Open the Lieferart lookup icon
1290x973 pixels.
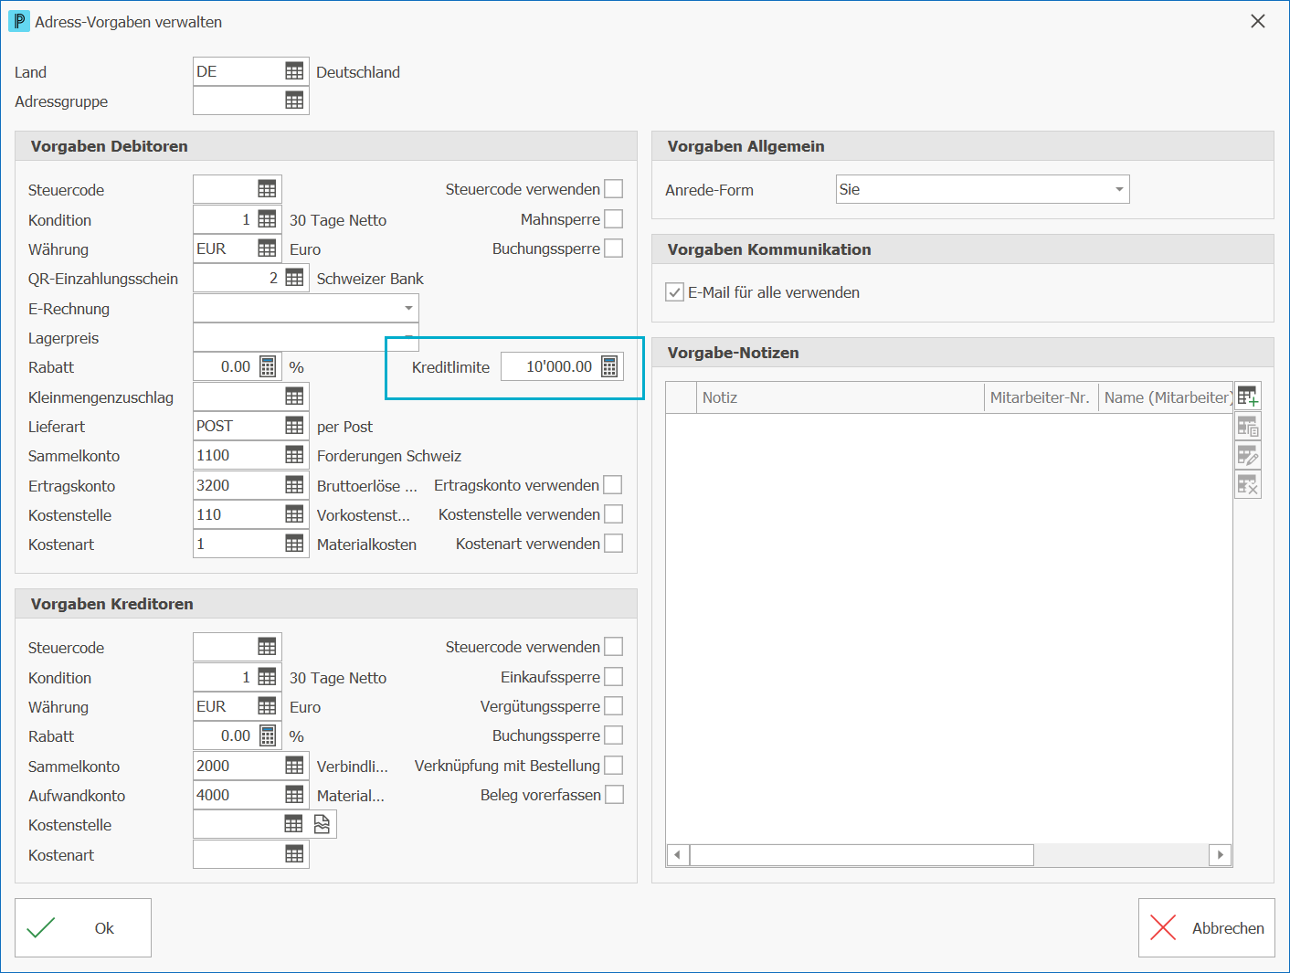tap(294, 426)
